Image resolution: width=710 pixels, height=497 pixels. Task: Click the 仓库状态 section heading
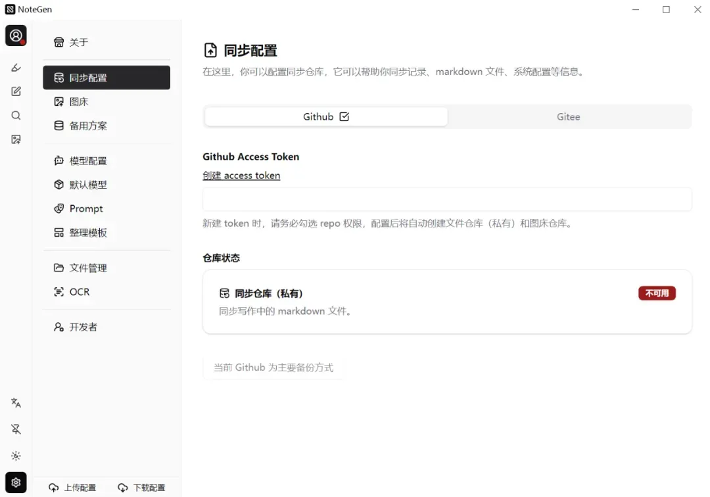[x=222, y=258]
